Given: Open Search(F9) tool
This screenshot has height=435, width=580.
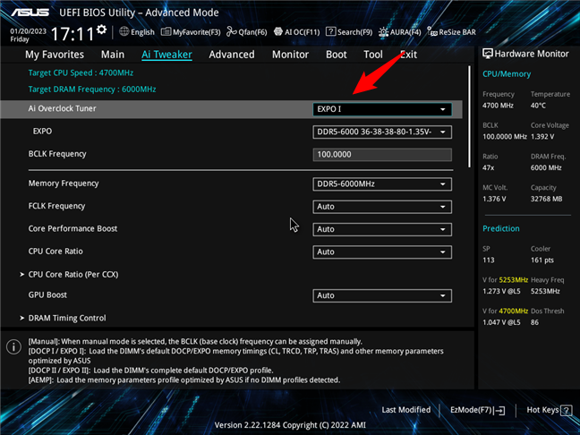Looking at the screenshot, I should [349, 32].
